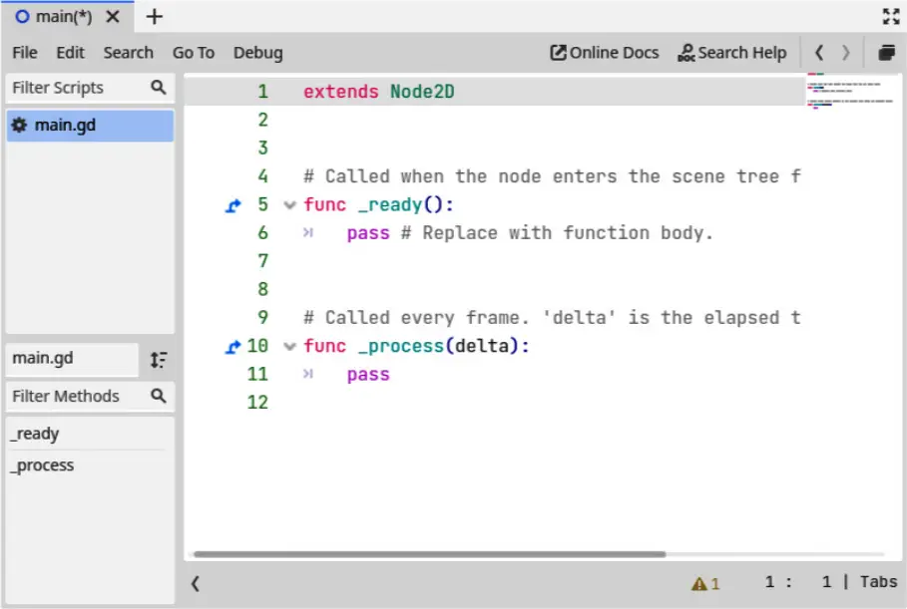Click the override arrow icon beside _process
Image resolution: width=907 pixels, height=609 pixels.
233,347
